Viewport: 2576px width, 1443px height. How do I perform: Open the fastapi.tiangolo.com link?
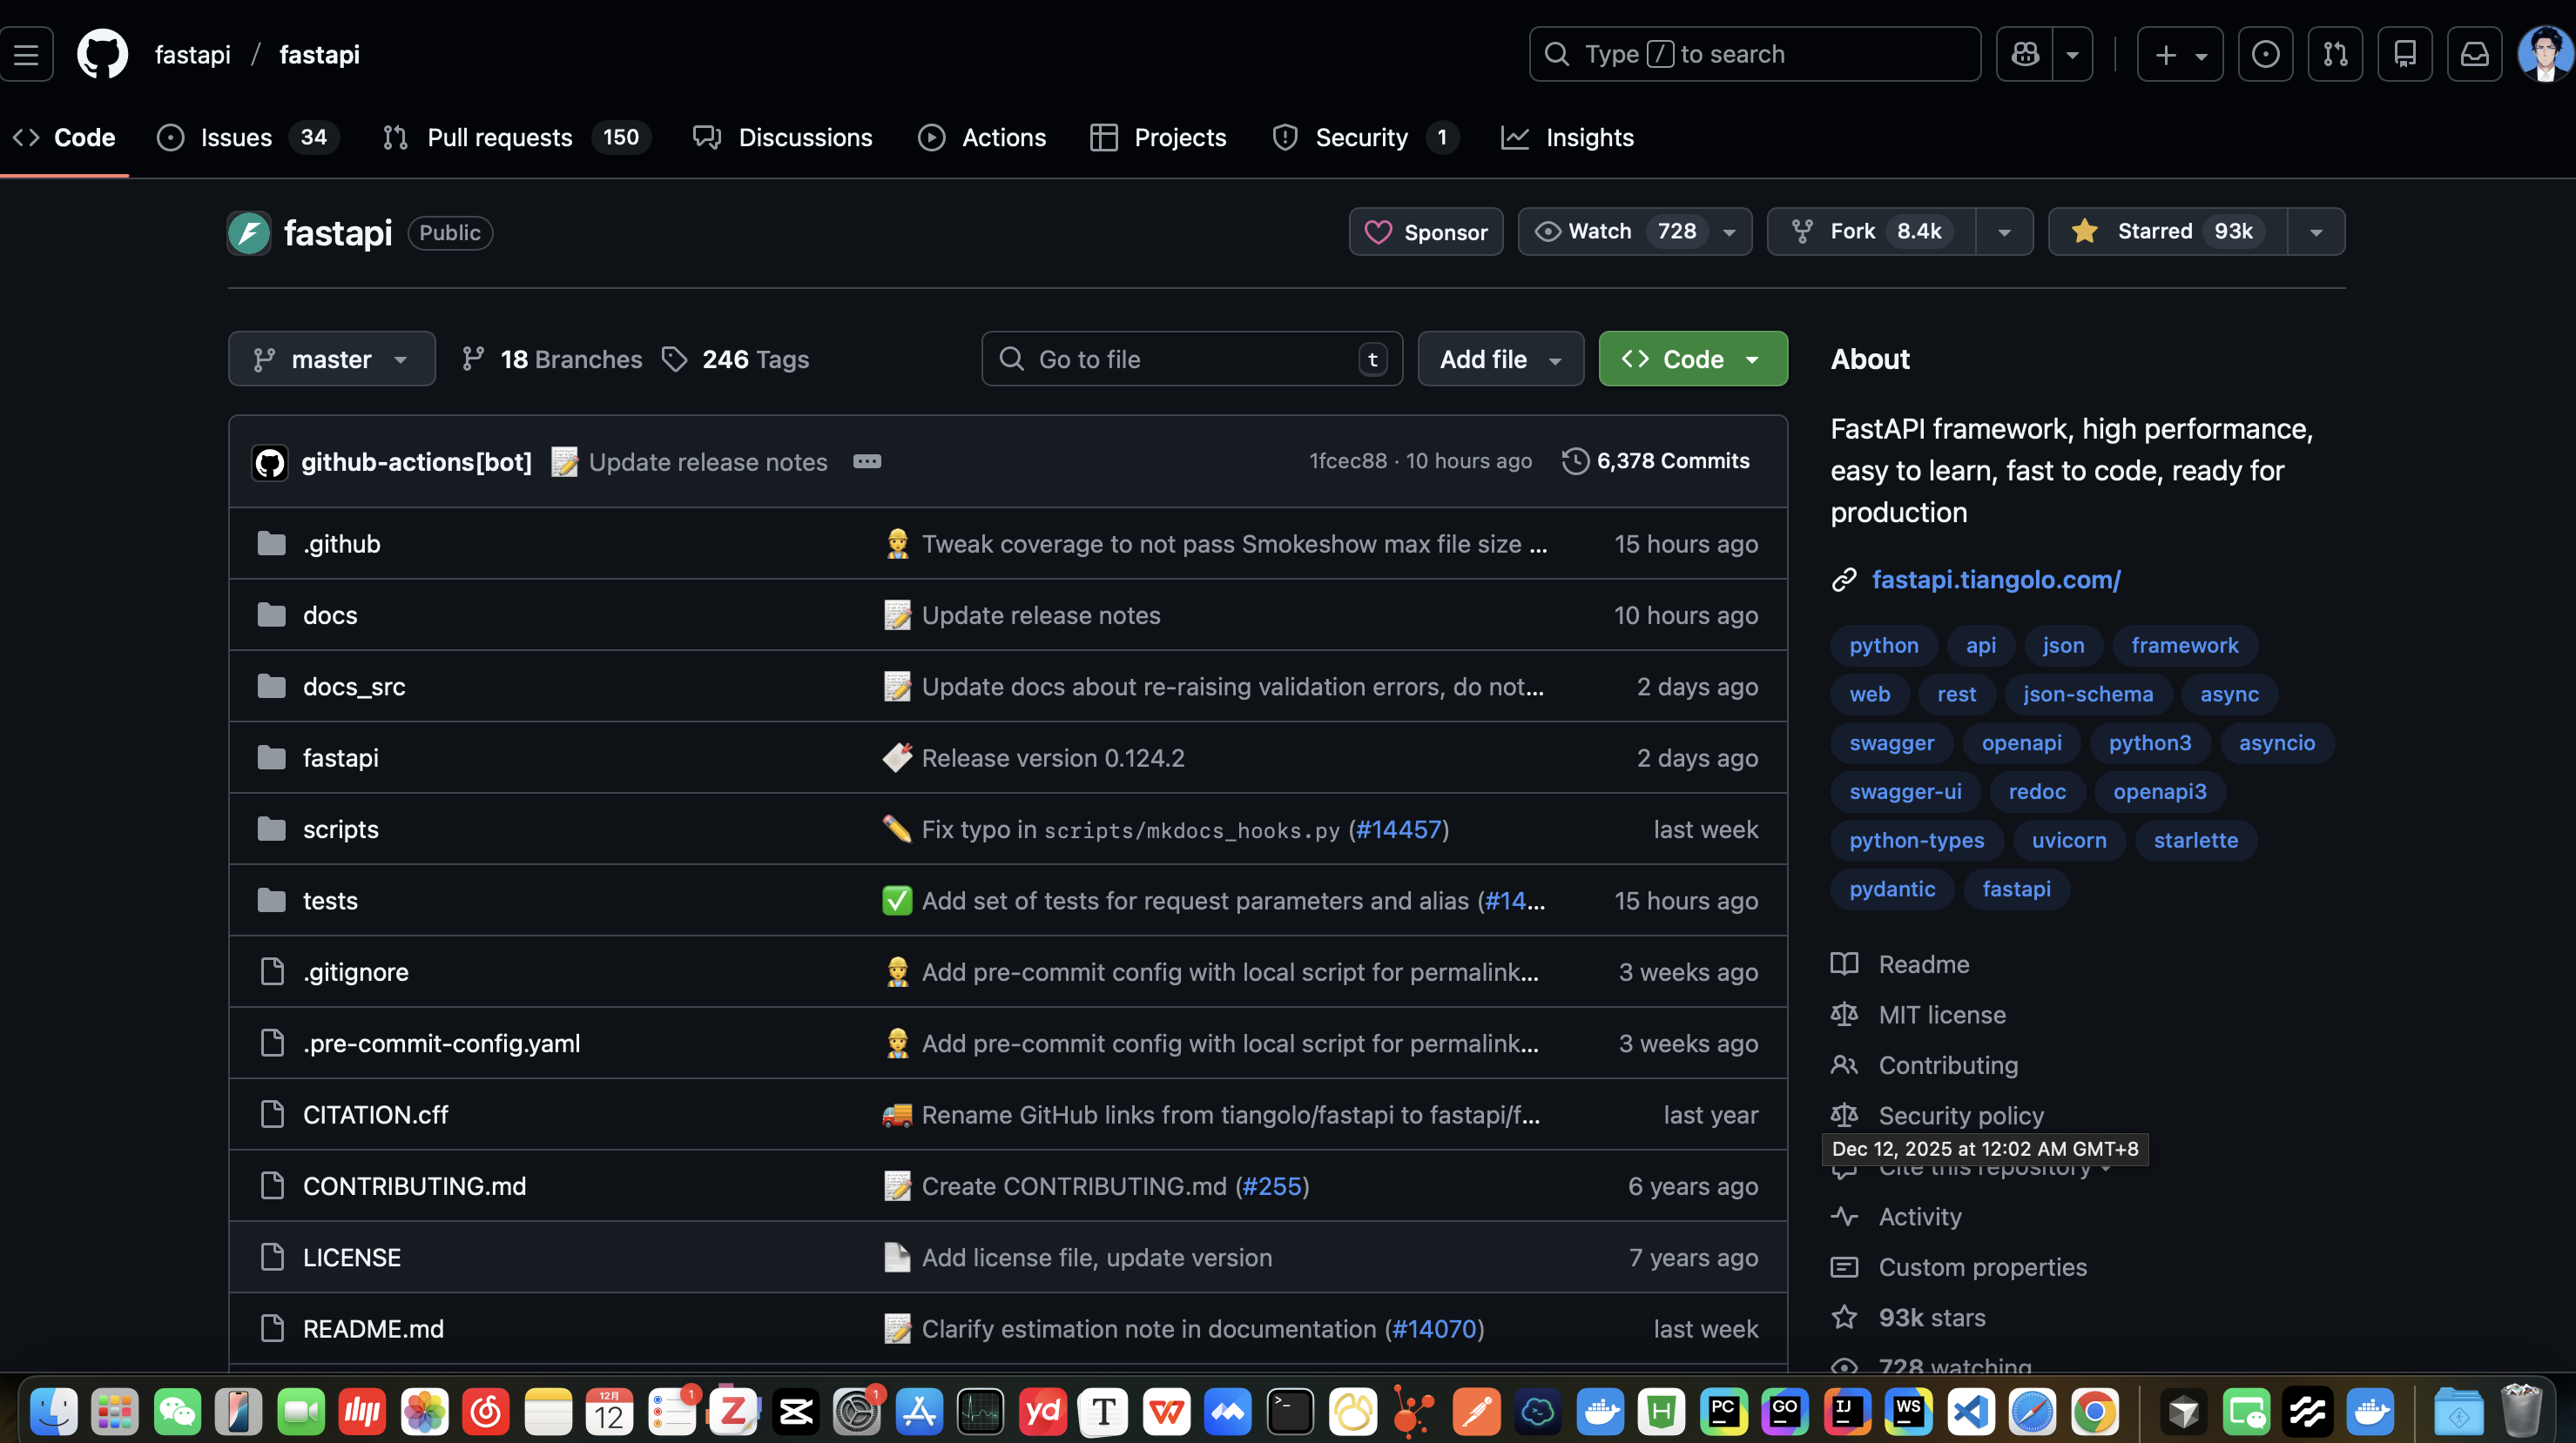point(1995,580)
